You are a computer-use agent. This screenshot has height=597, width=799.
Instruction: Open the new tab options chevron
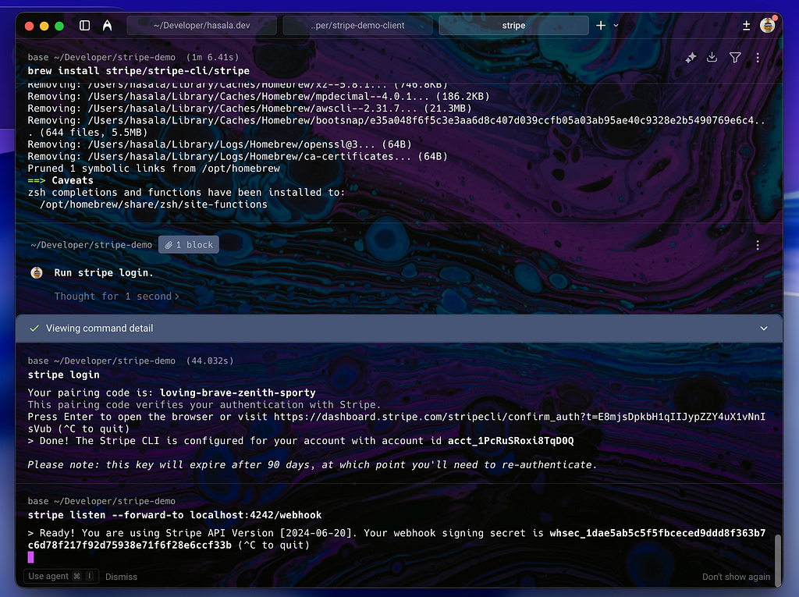pyautogui.click(x=616, y=26)
